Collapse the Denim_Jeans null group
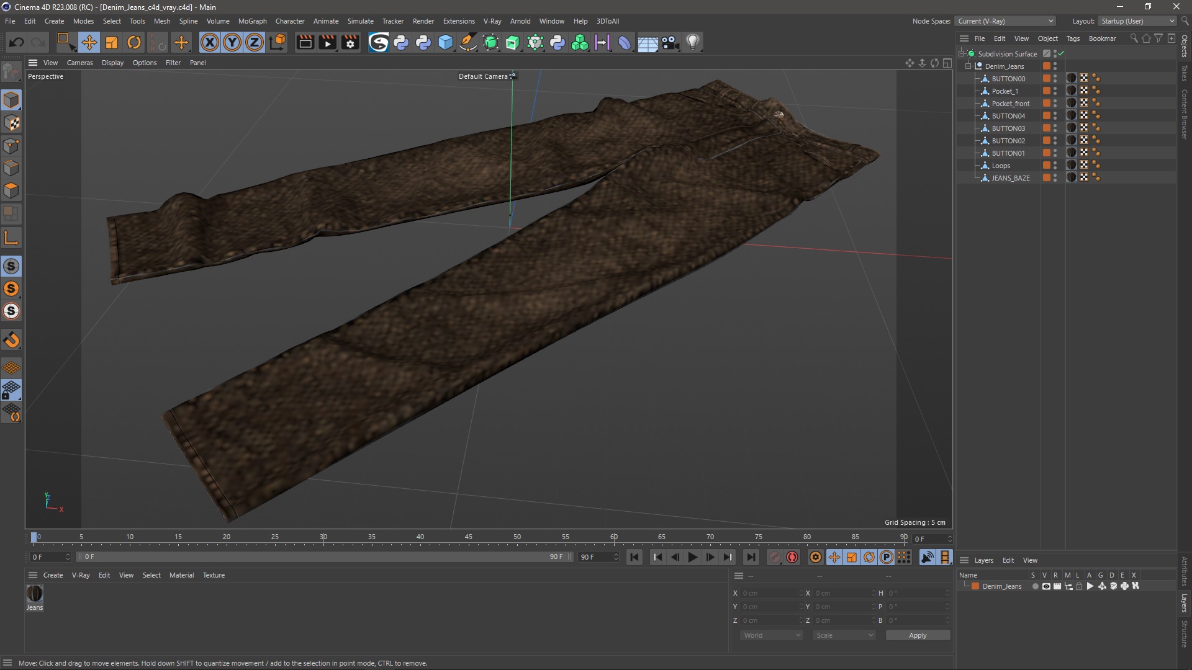1192x670 pixels. point(968,66)
